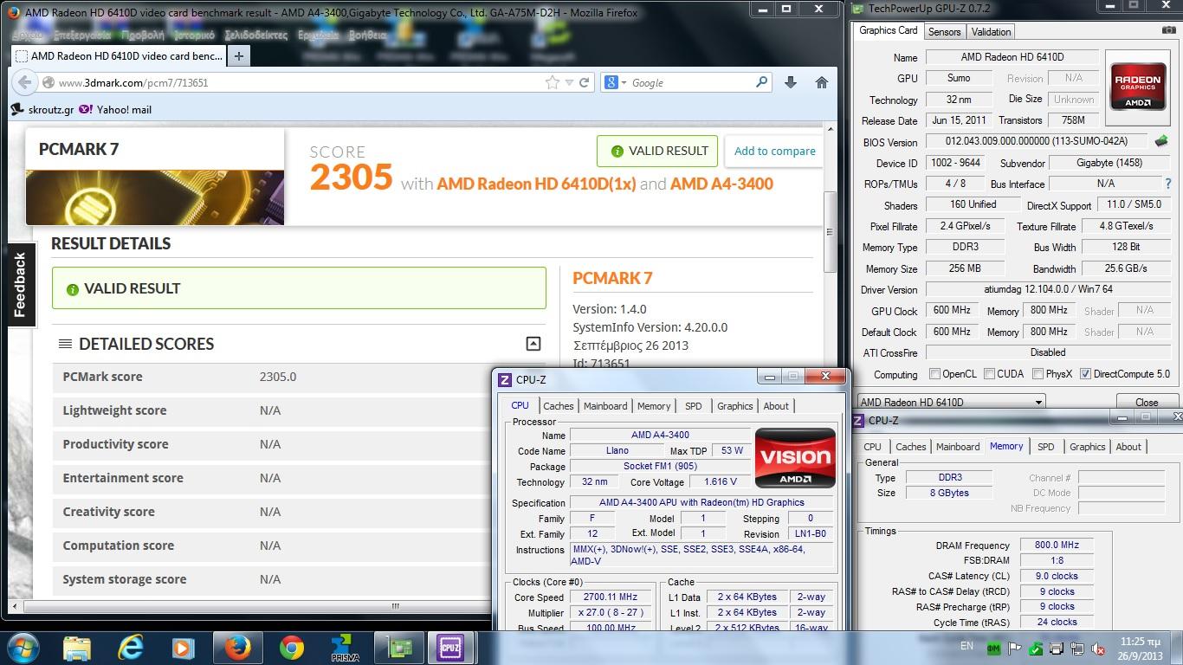Click the search magnifier in Google box
The height and width of the screenshot is (665, 1183).
coord(761,82)
